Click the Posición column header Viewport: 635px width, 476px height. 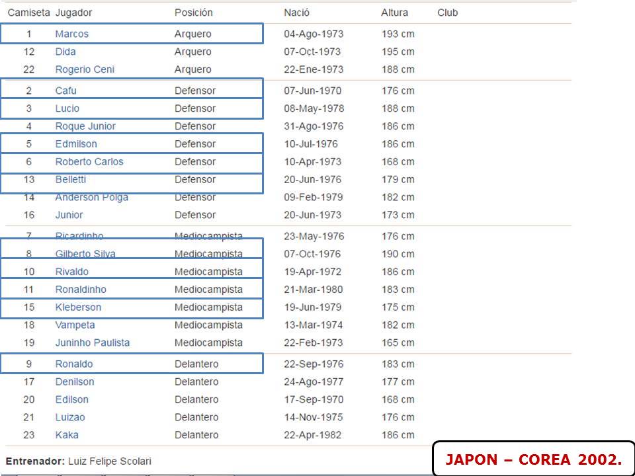(194, 13)
